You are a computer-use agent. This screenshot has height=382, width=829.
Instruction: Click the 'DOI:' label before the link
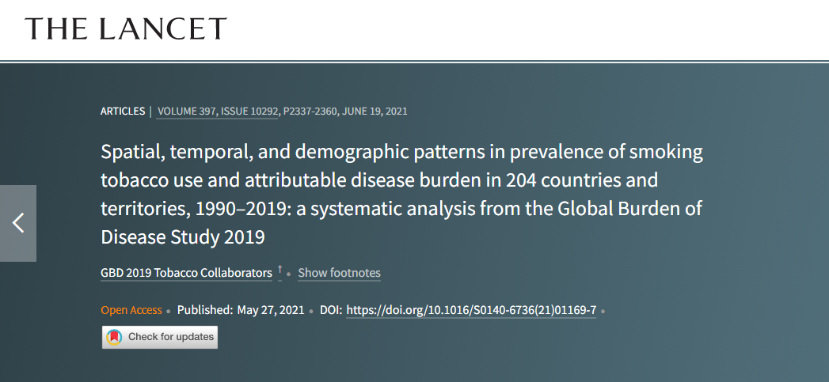point(331,310)
